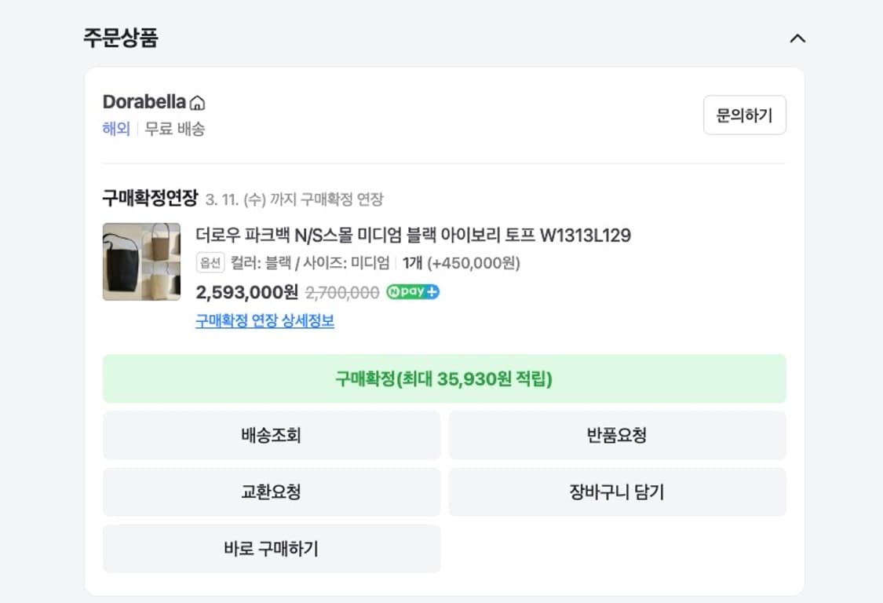
Task: Click the green 구매확정 confirmation button
Action: 443,378
